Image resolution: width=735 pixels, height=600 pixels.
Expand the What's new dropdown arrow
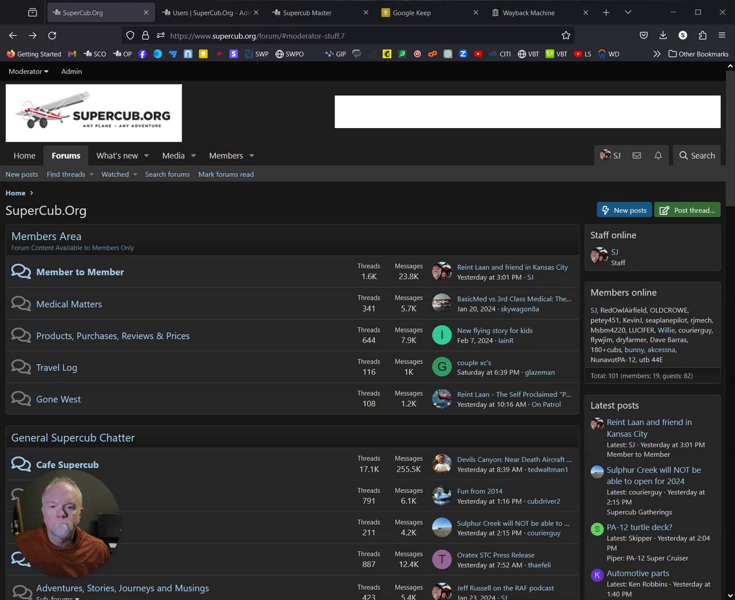tap(146, 156)
